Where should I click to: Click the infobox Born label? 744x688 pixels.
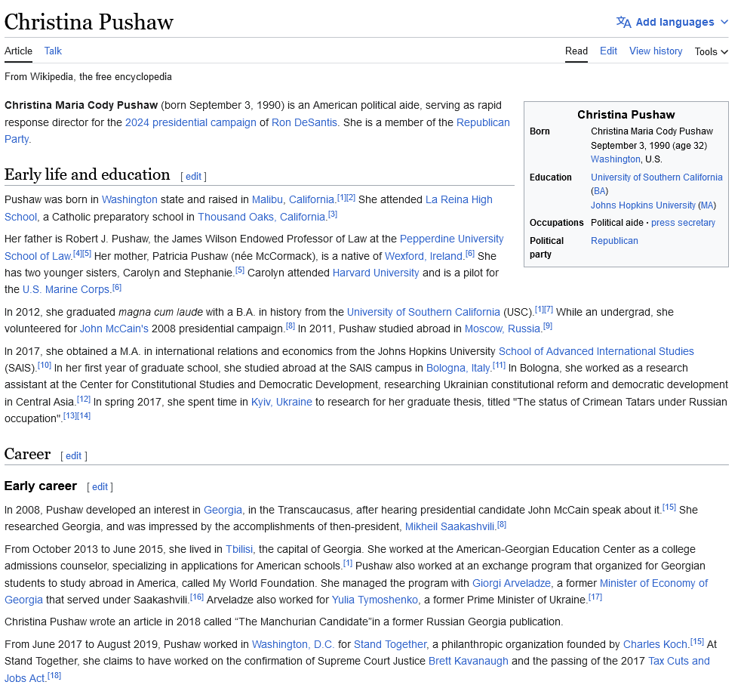tap(540, 131)
